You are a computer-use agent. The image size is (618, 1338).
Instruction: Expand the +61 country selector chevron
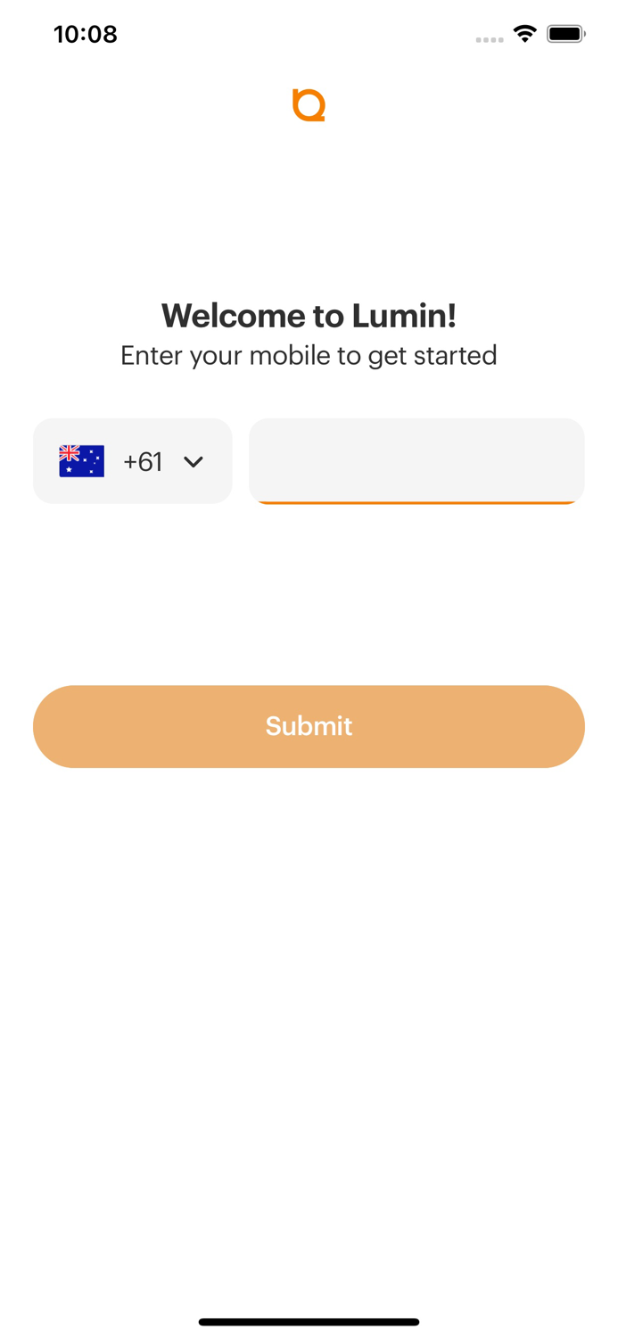(194, 462)
